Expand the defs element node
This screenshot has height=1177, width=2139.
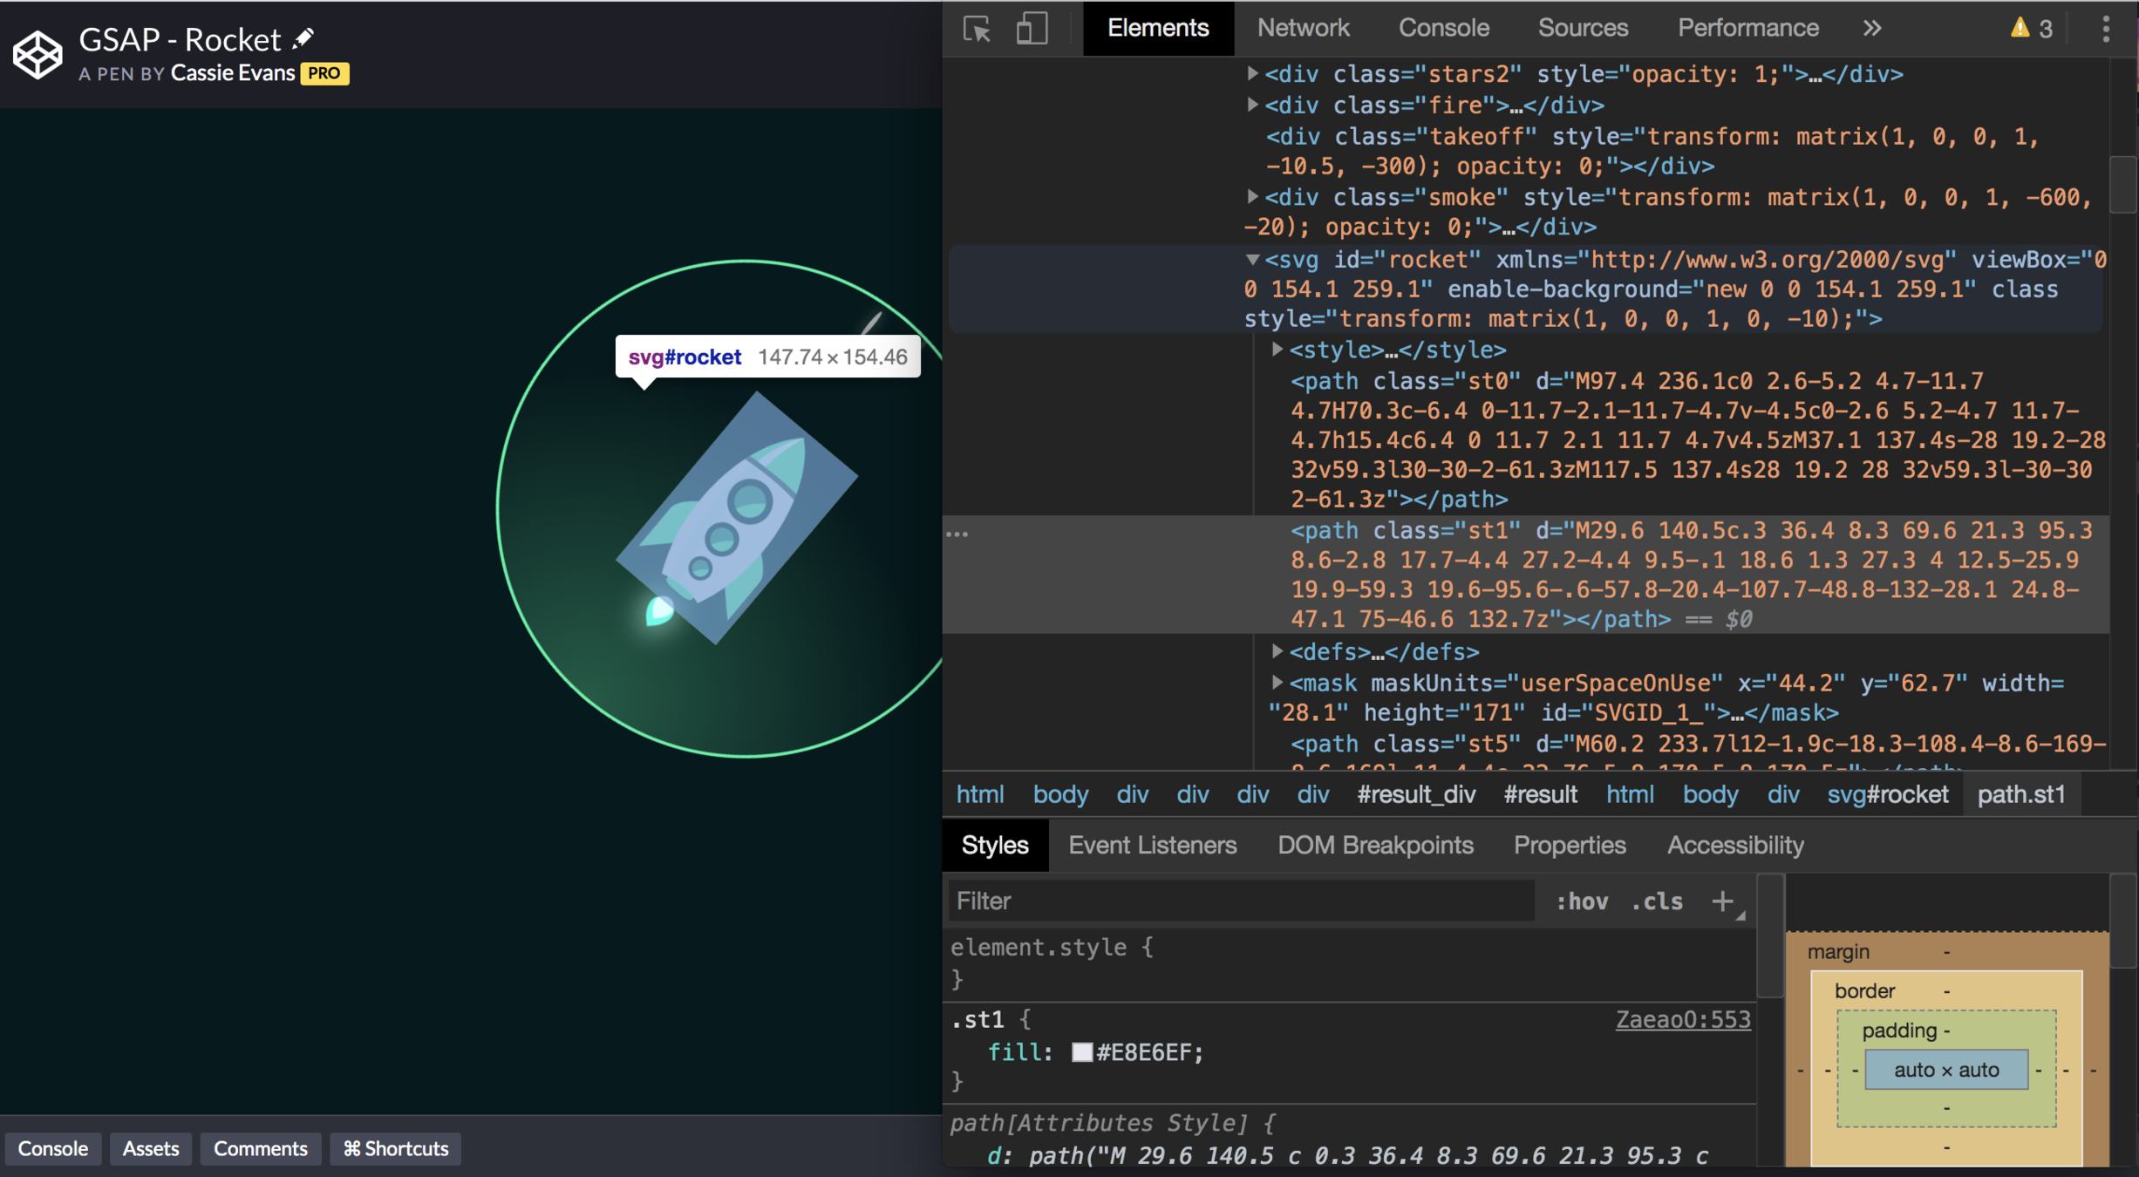(x=1277, y=651)
